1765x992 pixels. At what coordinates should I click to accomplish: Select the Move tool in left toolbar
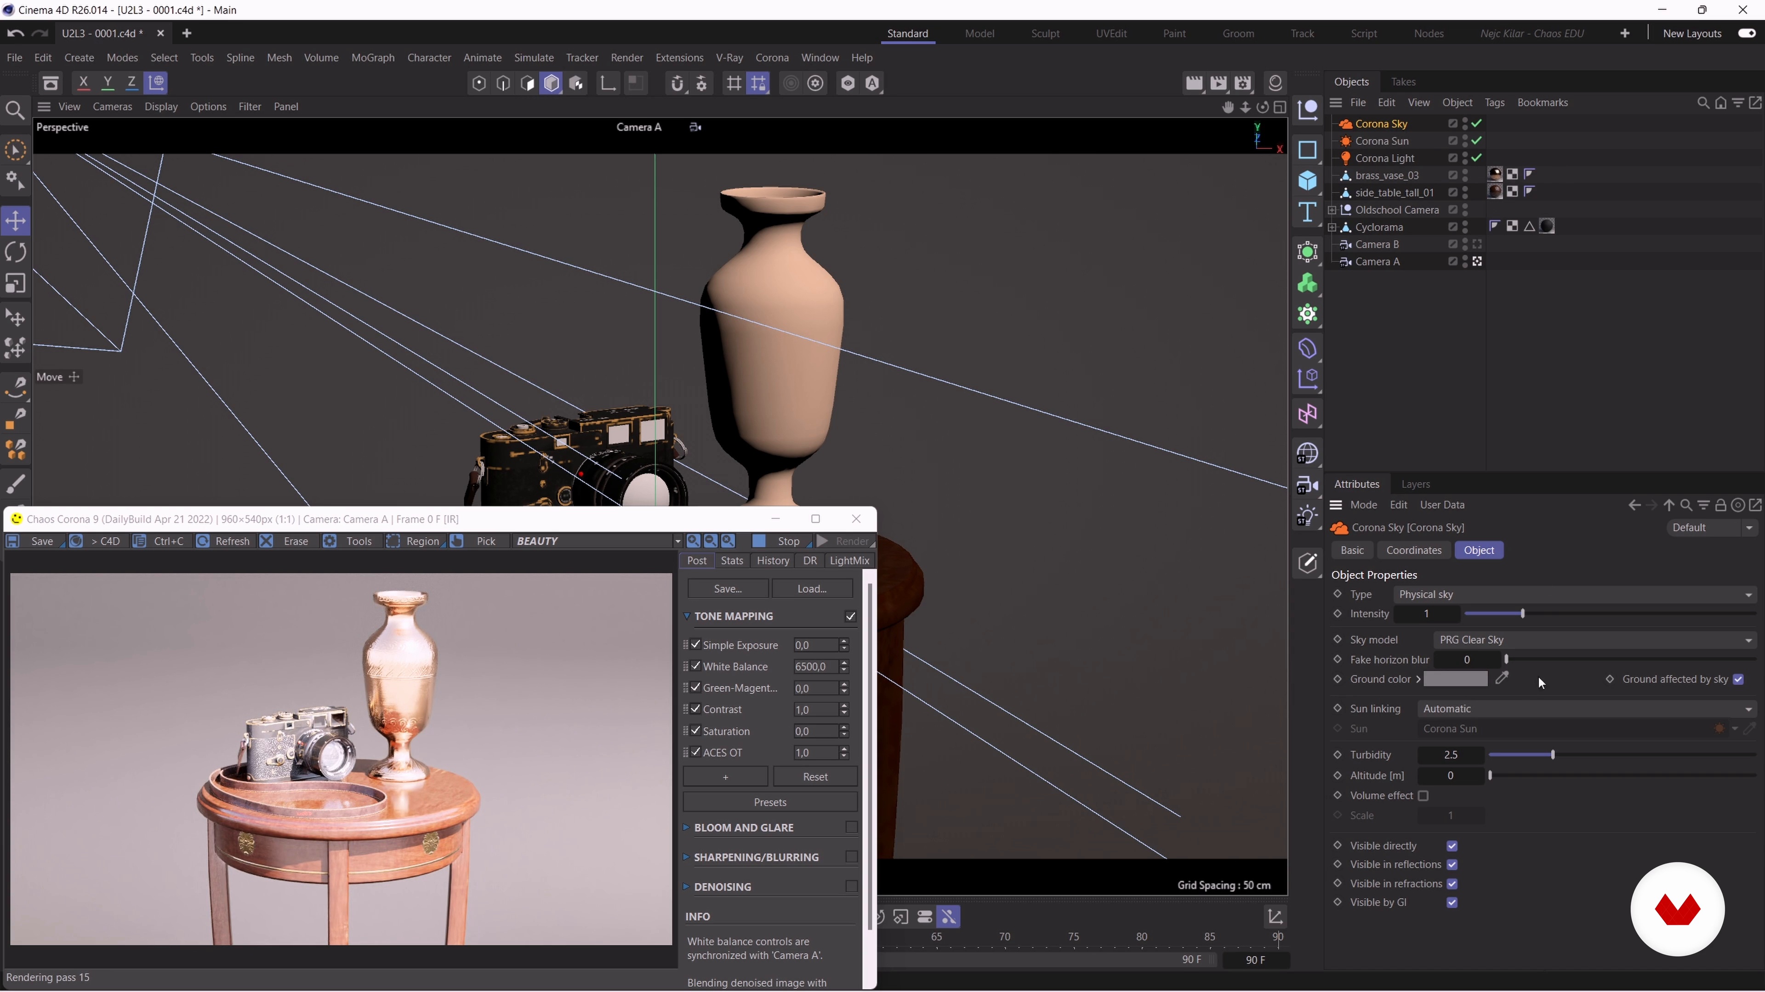pos(15,221)
